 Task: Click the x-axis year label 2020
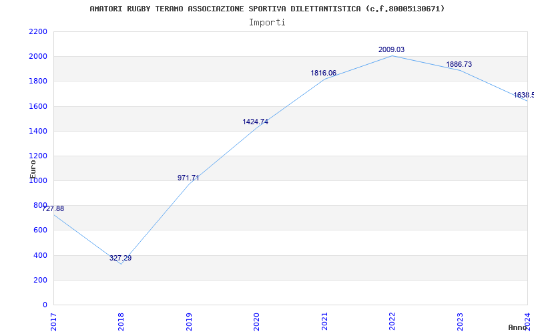pyautogui.click(x=256, y=322)
